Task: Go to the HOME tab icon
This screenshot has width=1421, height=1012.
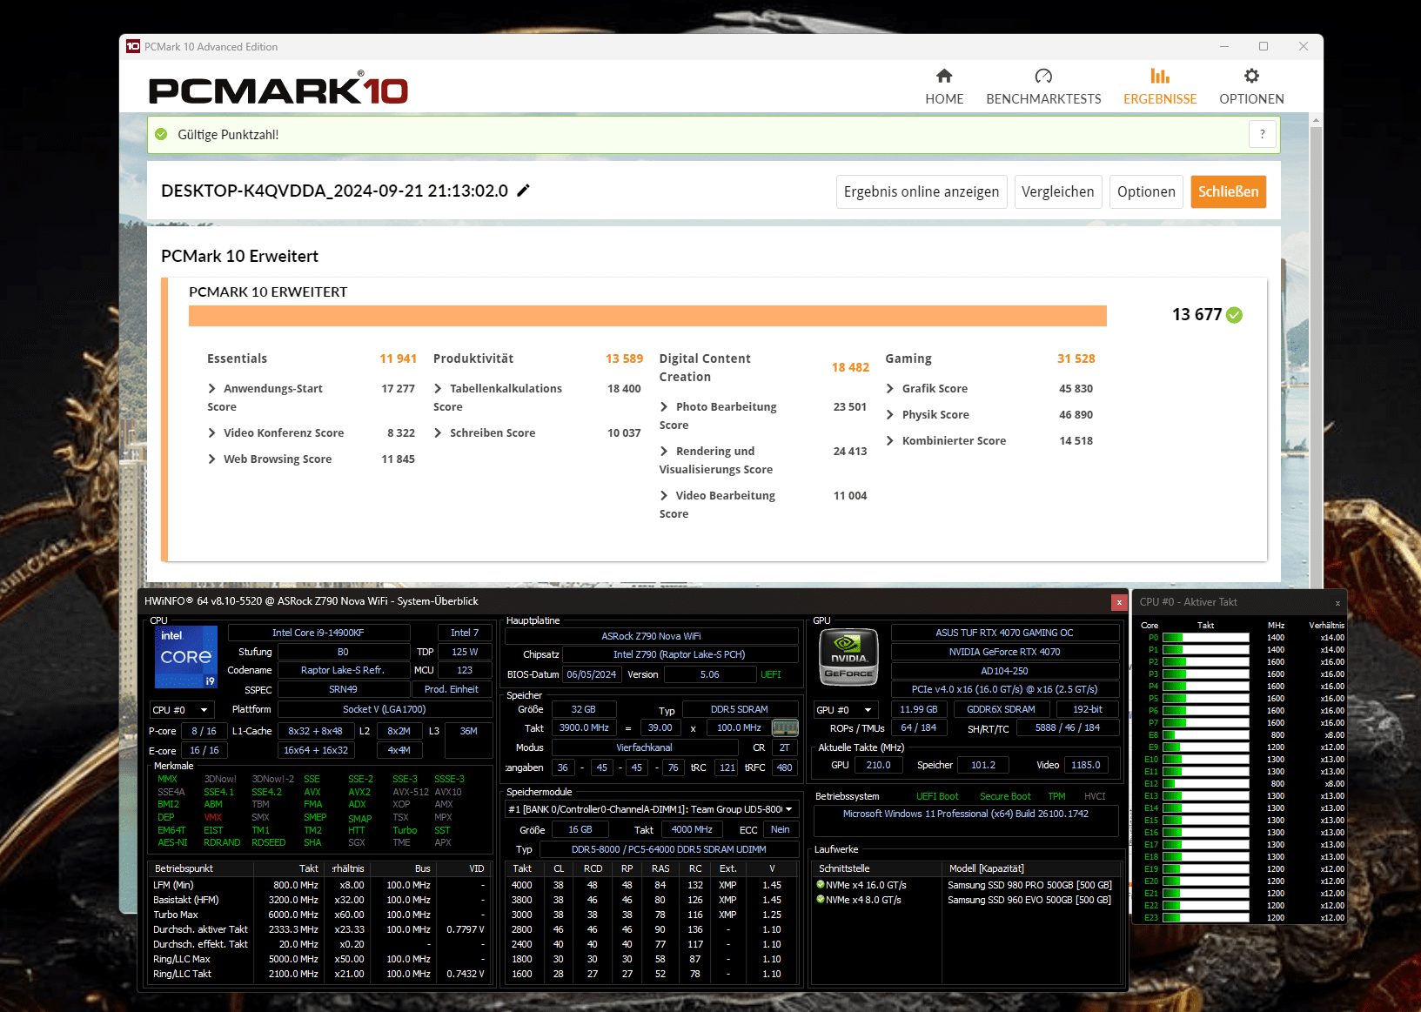Action: (x=944, y=76)
